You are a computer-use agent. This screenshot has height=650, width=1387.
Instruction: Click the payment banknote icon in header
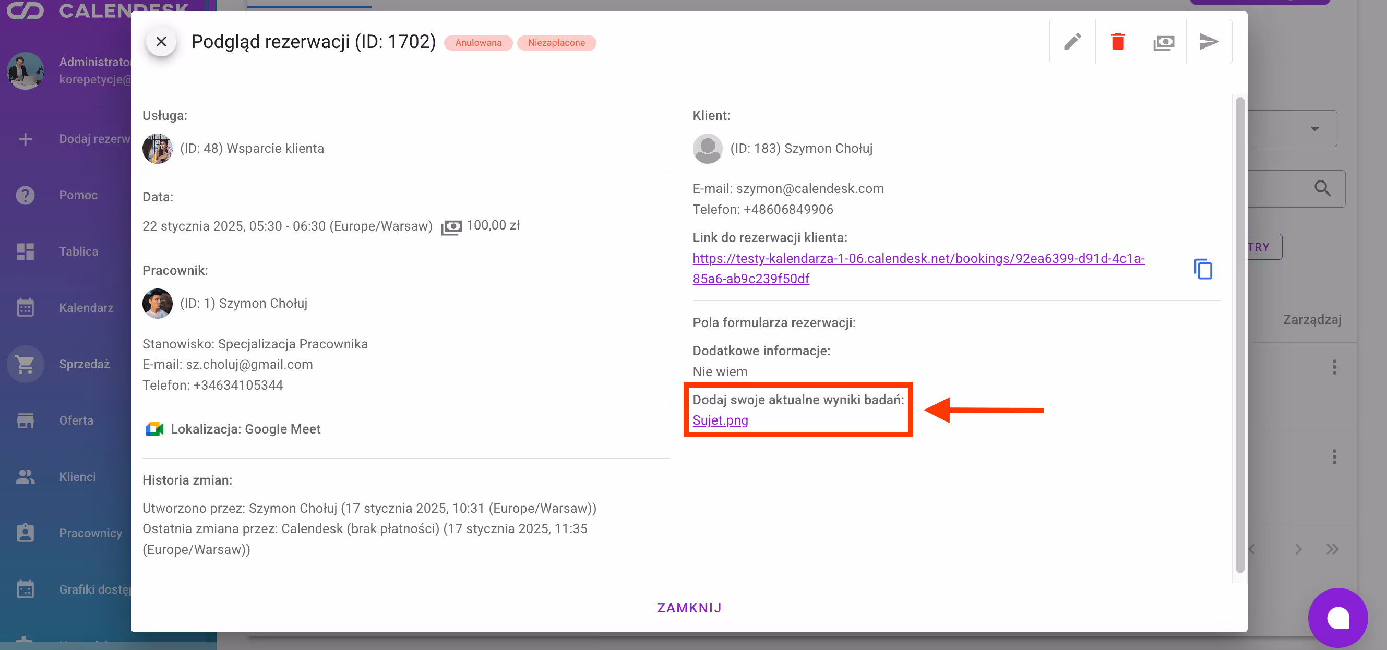1163,42
